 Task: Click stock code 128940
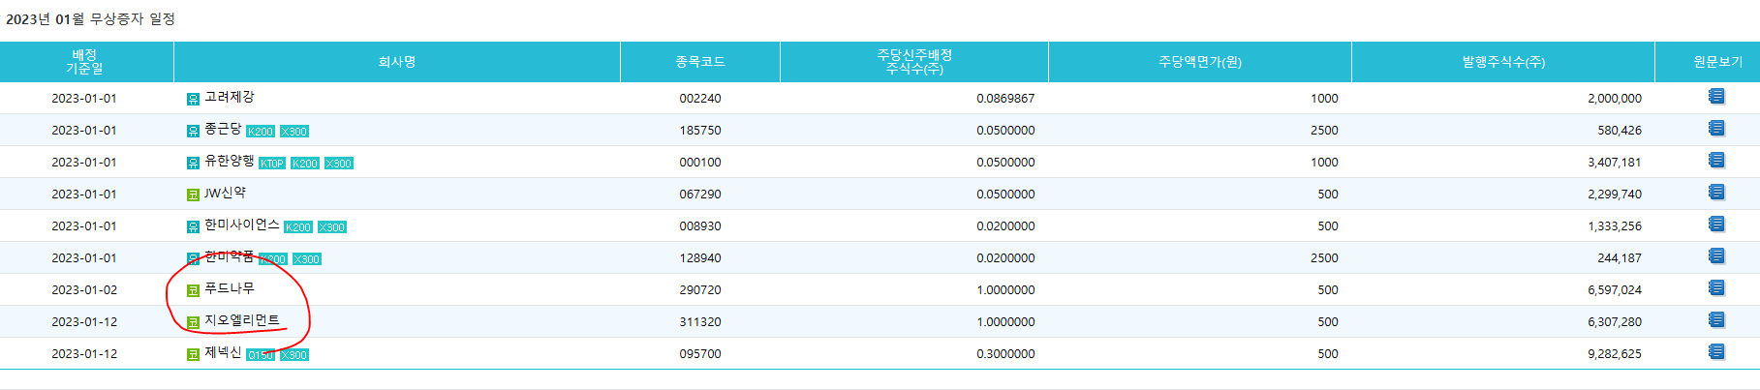tap(700, 258)
